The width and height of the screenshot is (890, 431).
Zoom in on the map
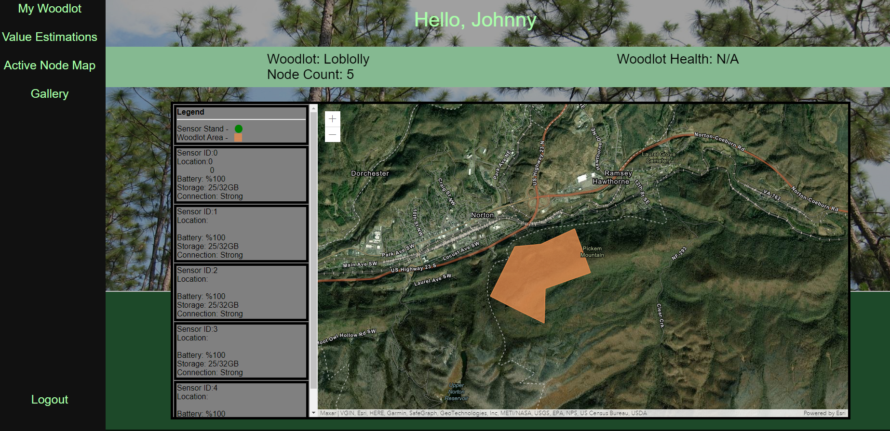tap(333, 119)
